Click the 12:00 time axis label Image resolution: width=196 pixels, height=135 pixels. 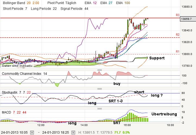pyautogui.click(x=41, y=125)
